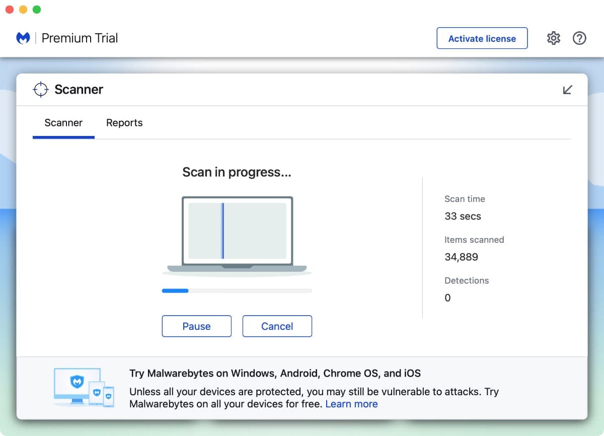Click the Scan in progress heading
Image resolution: width=604 pixels, height=436 pixels.
[x=237, y=172]
